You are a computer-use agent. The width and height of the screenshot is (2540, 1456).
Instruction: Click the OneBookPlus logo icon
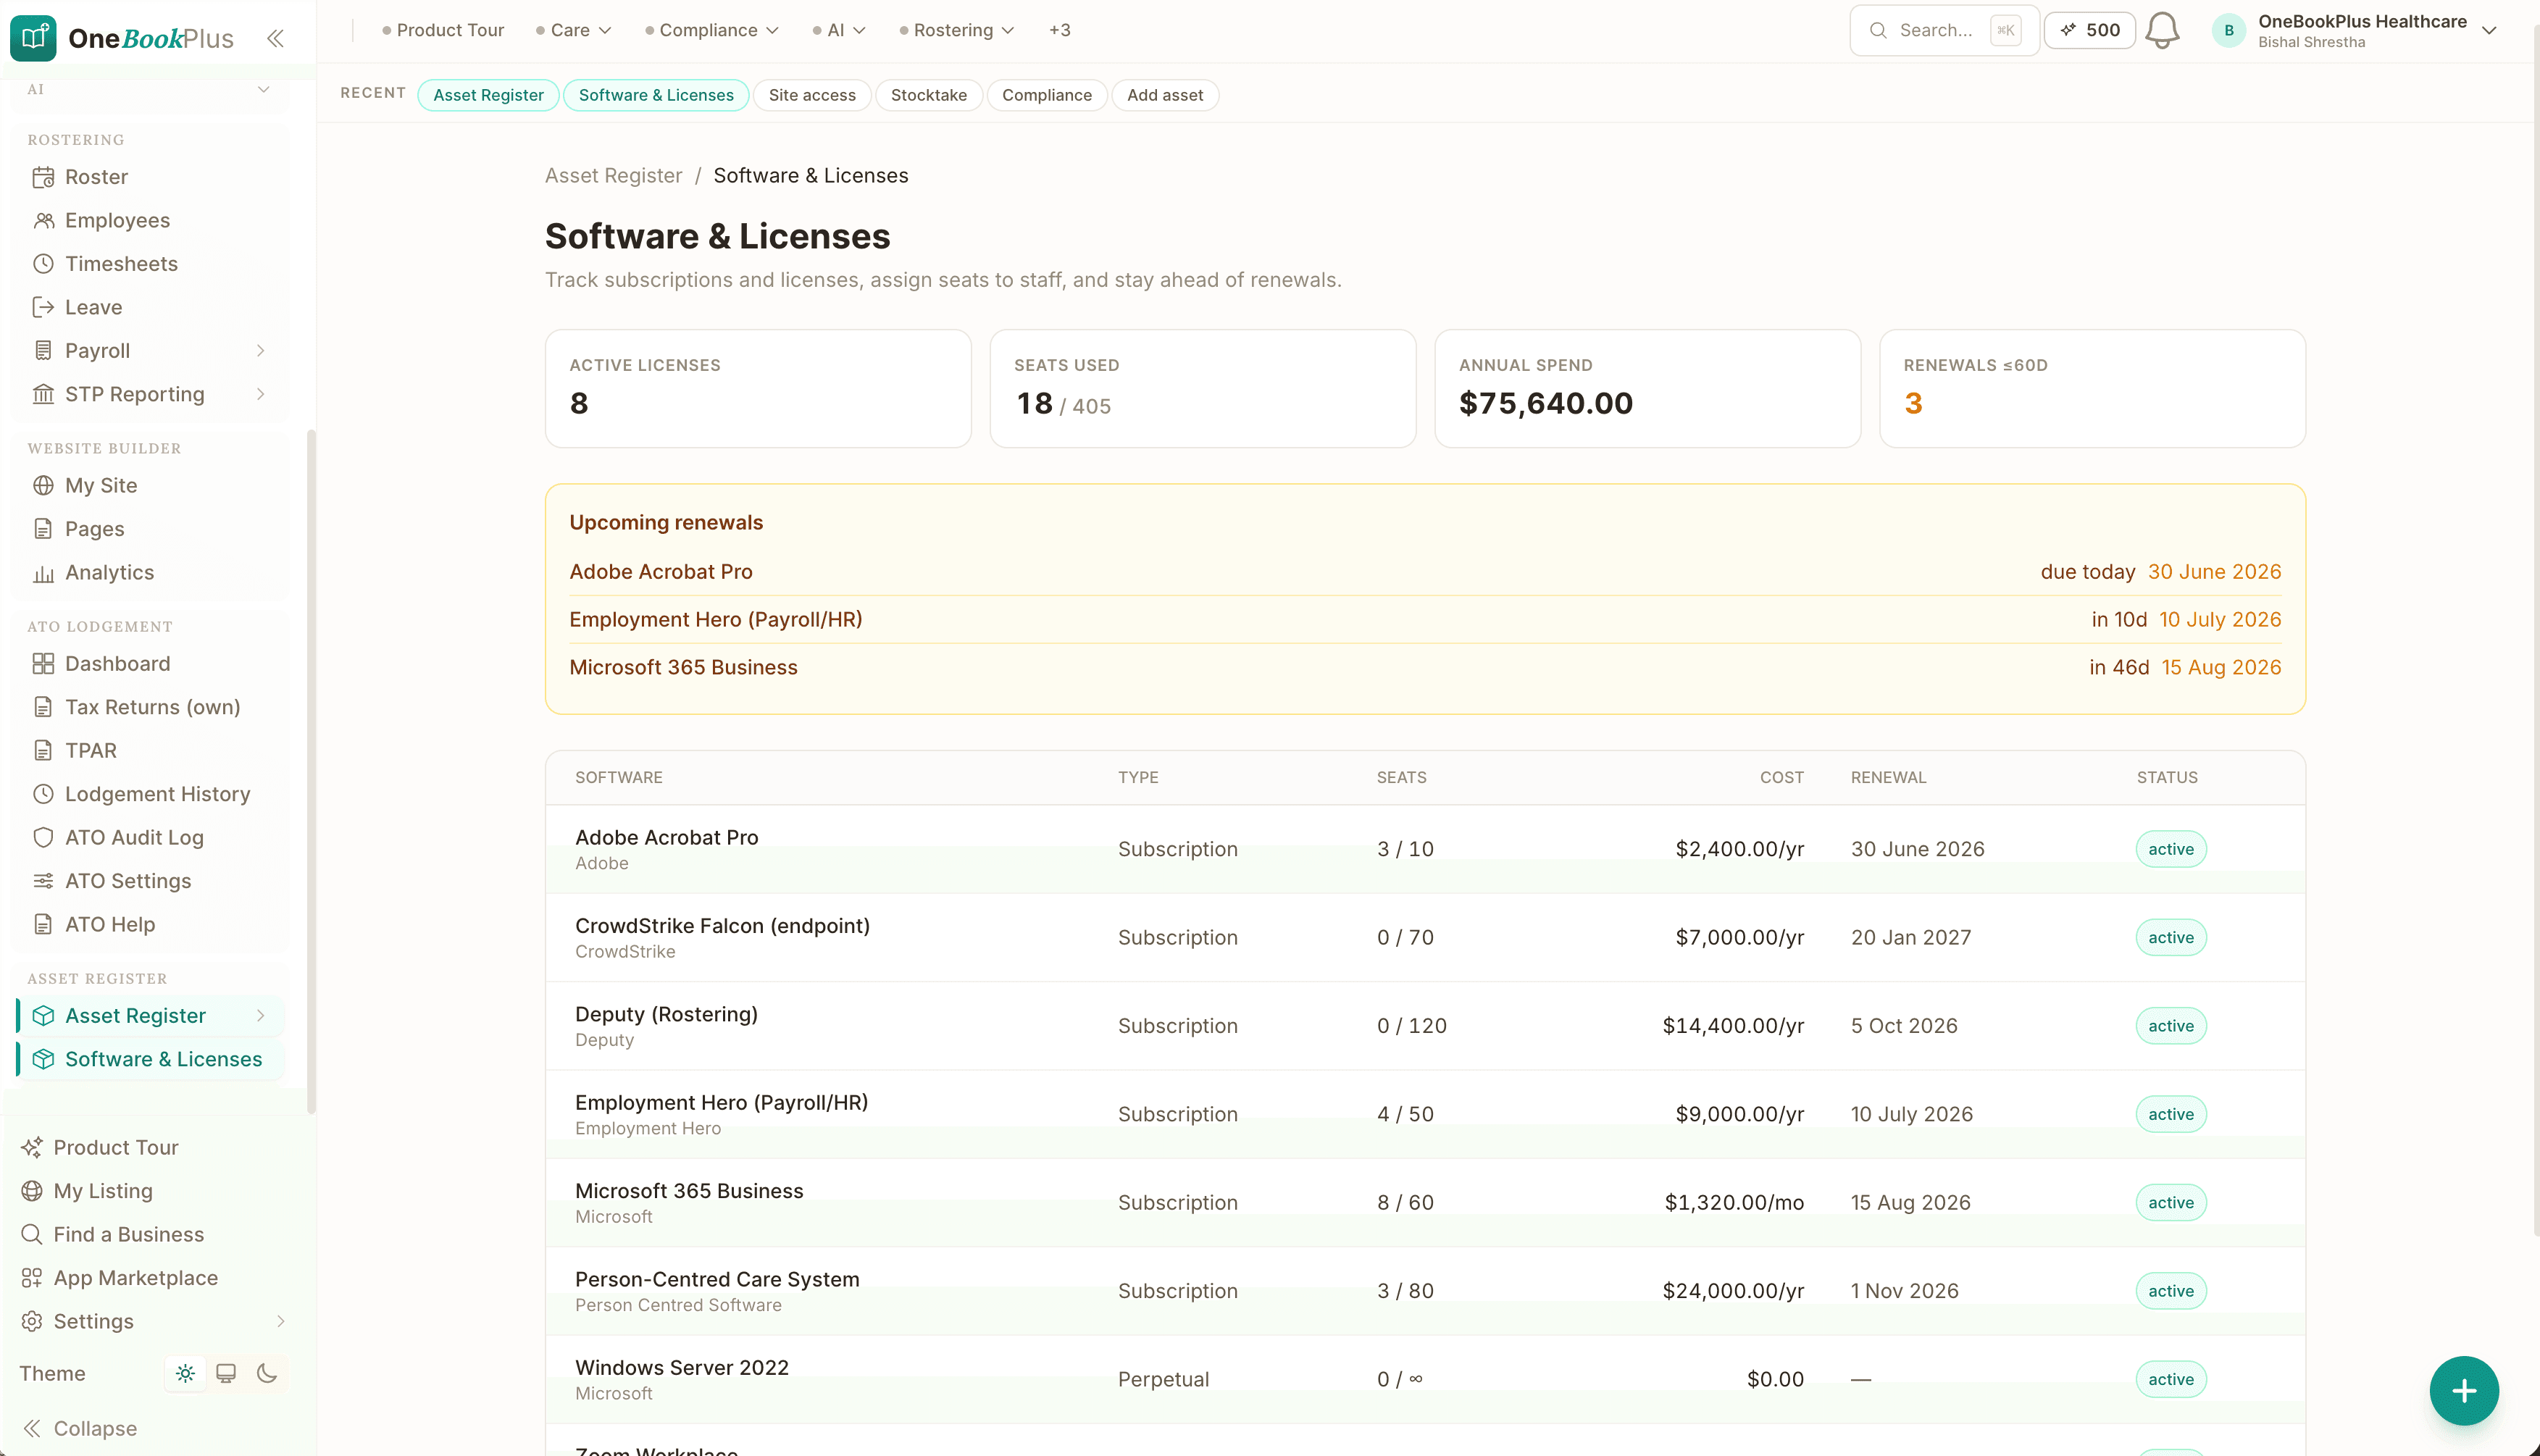coord(34,38)
